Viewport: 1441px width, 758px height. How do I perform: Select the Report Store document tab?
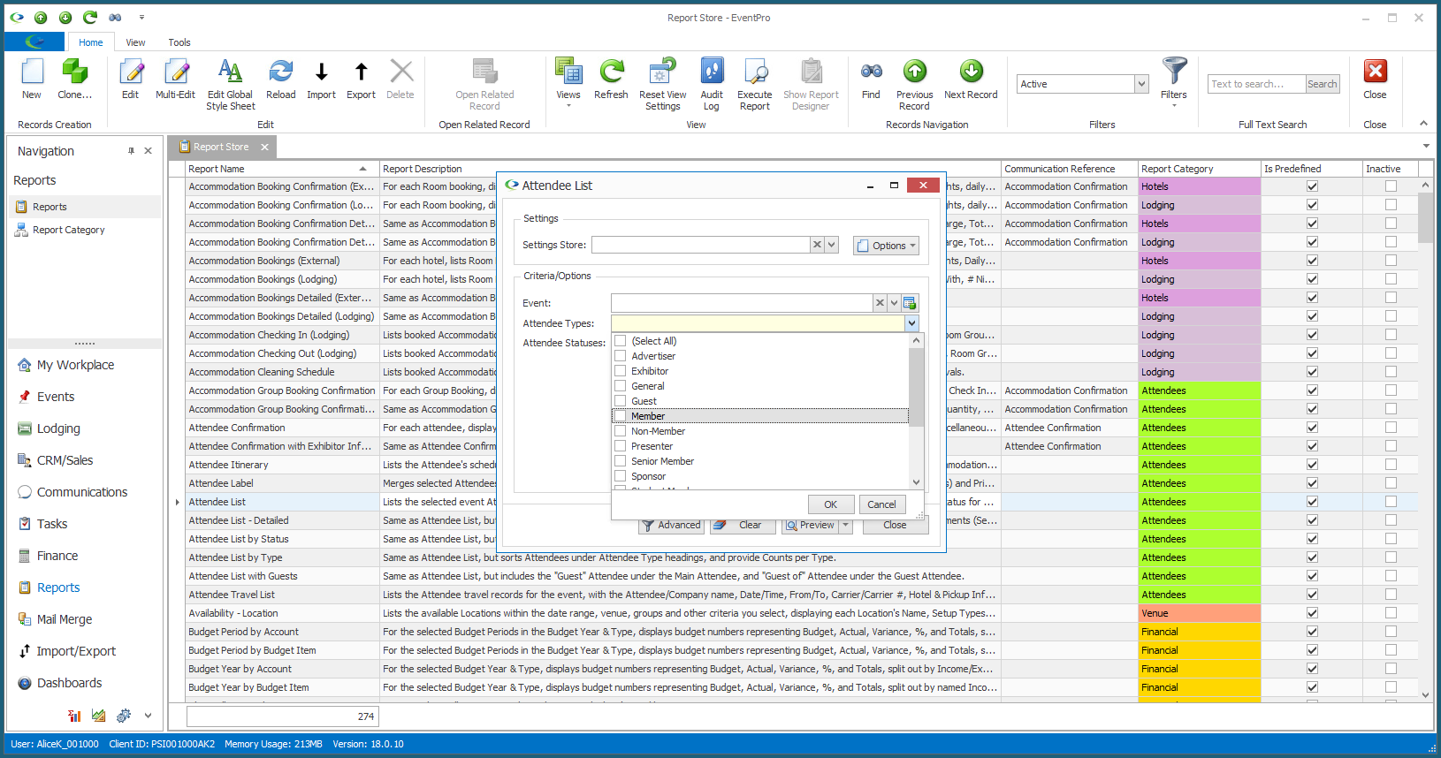(x=221, y=147)
